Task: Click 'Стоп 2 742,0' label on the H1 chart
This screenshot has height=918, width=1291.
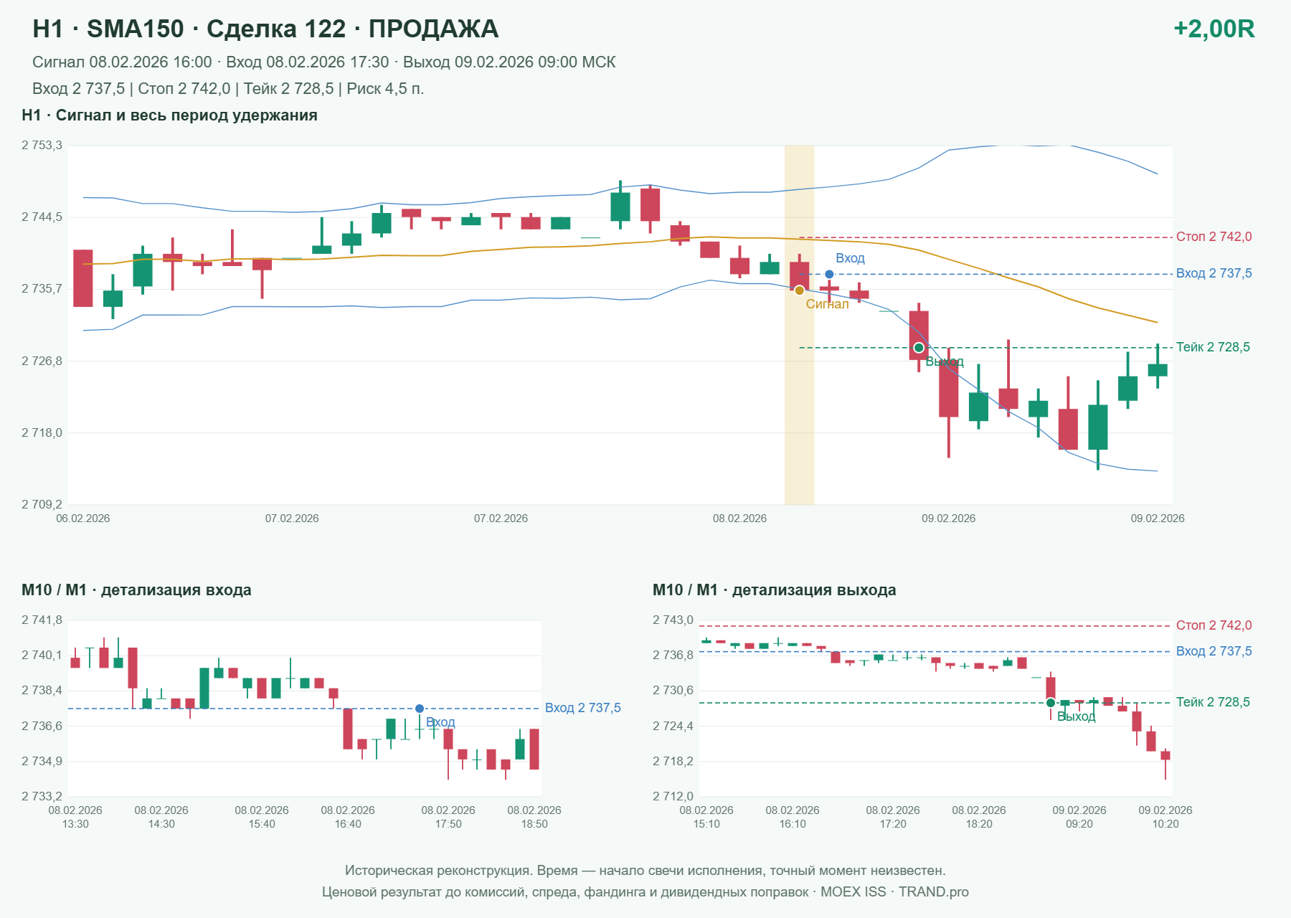Action: coord(1214,237)
